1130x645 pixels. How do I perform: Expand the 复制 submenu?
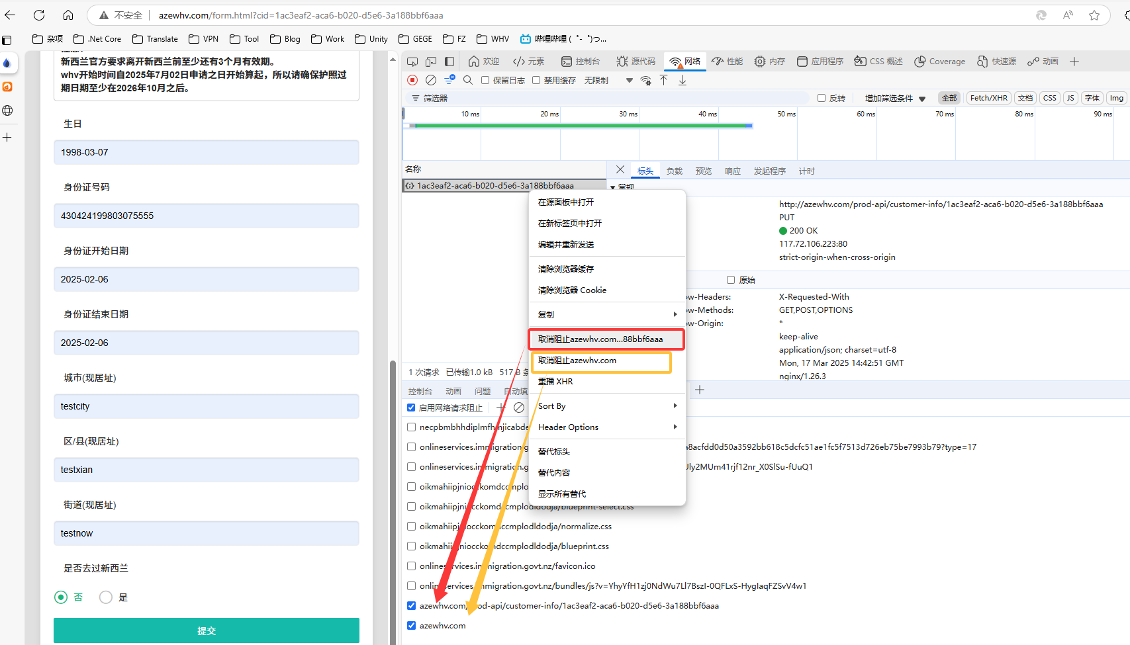point(606,314)
